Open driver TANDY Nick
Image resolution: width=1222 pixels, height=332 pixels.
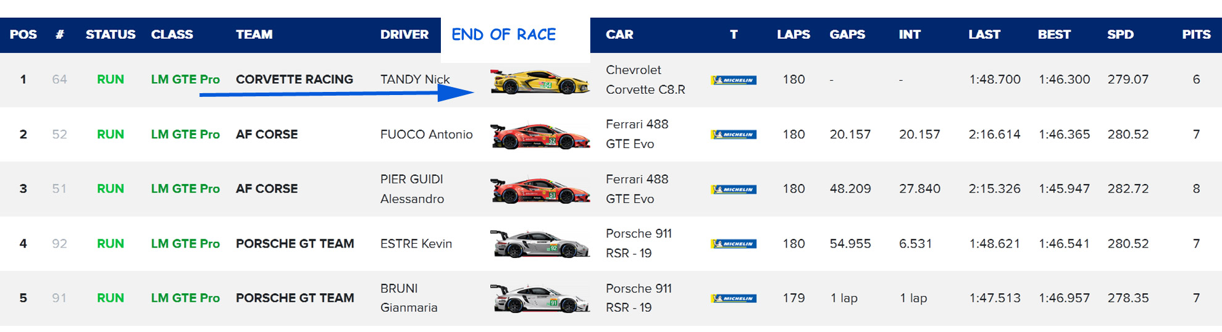(415, 80)
